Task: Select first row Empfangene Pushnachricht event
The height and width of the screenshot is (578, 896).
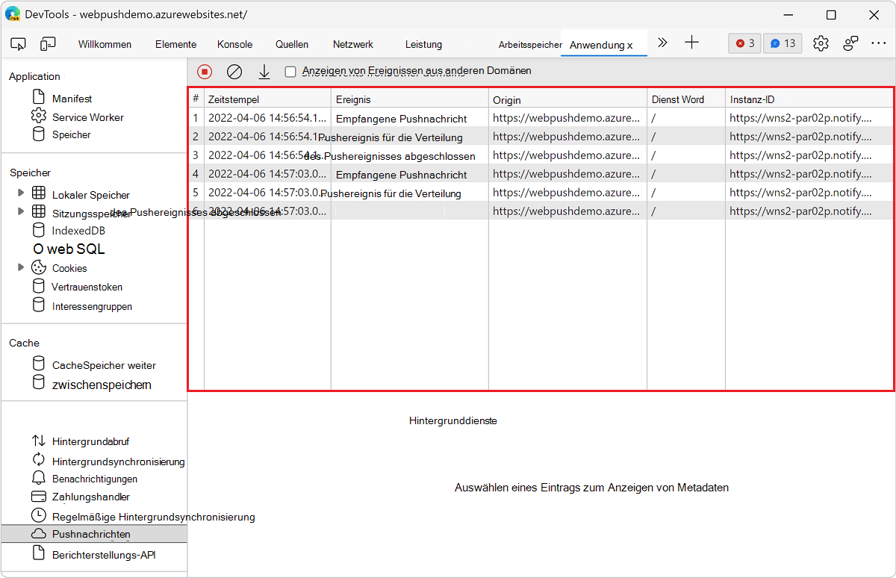Action: [x=401, y=118]
